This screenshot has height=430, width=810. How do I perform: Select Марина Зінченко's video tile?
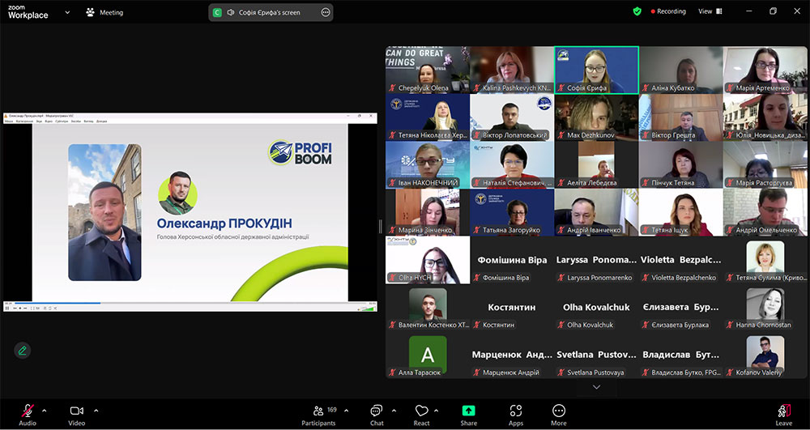(428, 212)
